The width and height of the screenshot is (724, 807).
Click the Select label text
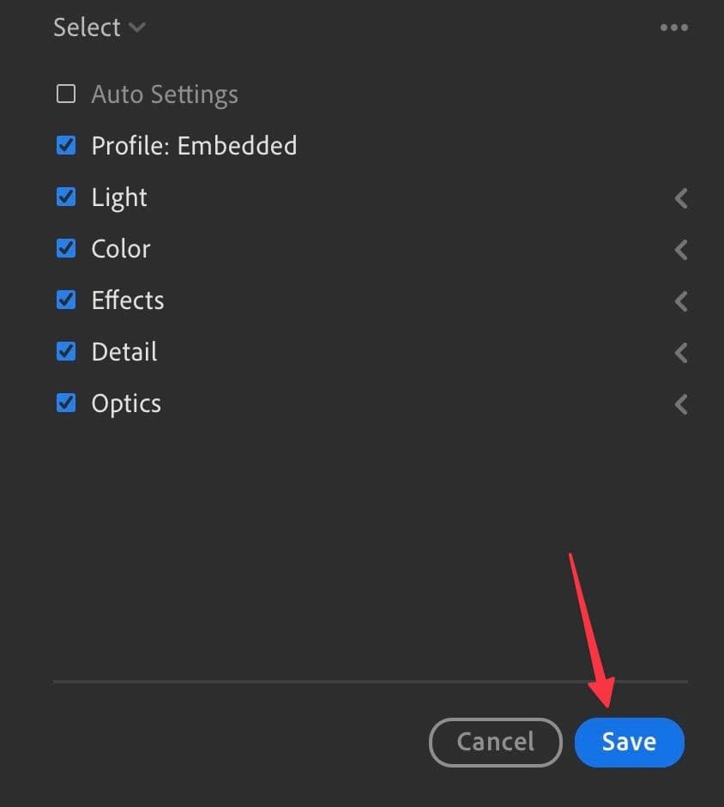(86, 27)
